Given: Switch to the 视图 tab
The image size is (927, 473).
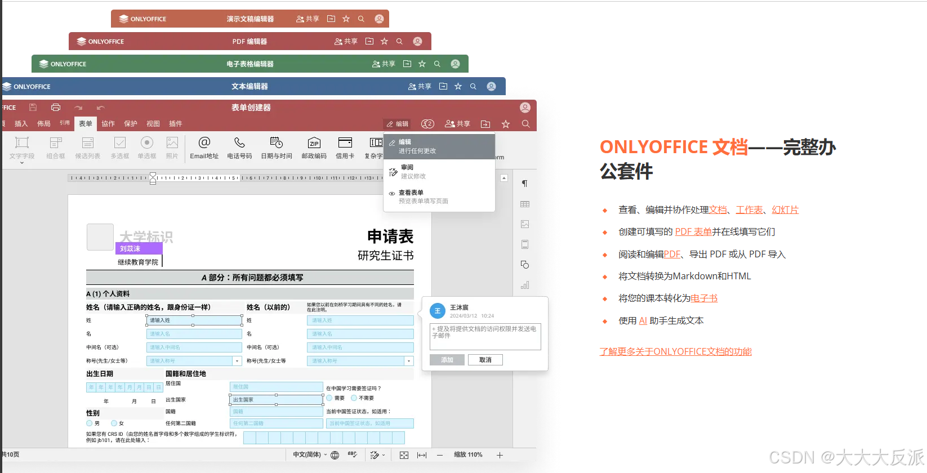Looking at the screenshot, I should coord(153,124).
